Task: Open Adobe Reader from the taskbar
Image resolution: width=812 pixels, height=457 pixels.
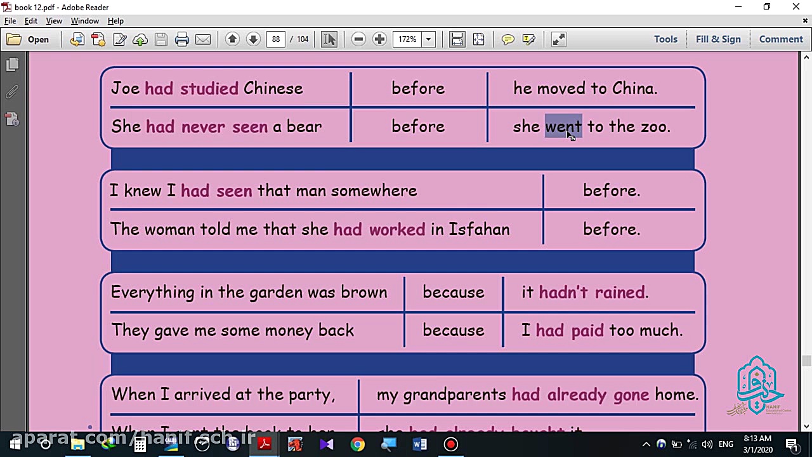Action: [x=265, y=444]
